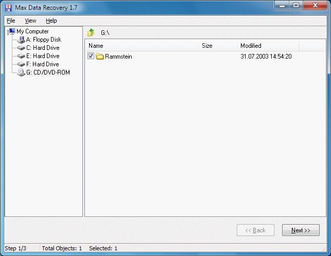This screenshot has width=331, height=256.
Task: Click the window resize grip in status bar
Action: coord(324,249)
